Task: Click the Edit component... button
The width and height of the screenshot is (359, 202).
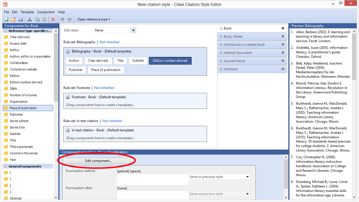Action: tap(98, 161)
